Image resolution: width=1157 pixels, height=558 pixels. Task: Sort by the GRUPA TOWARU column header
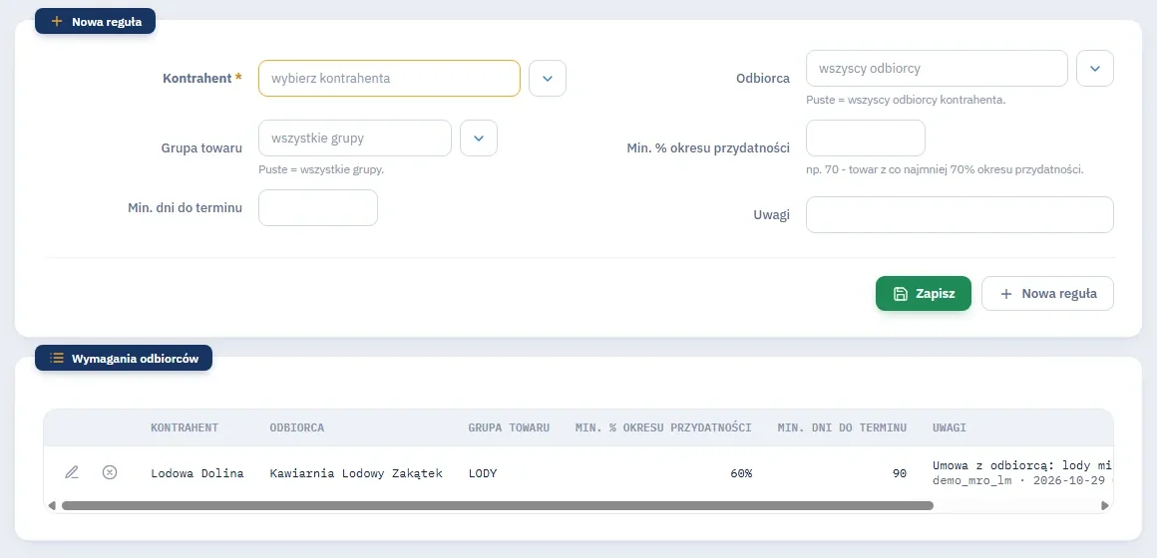[509, 427]
